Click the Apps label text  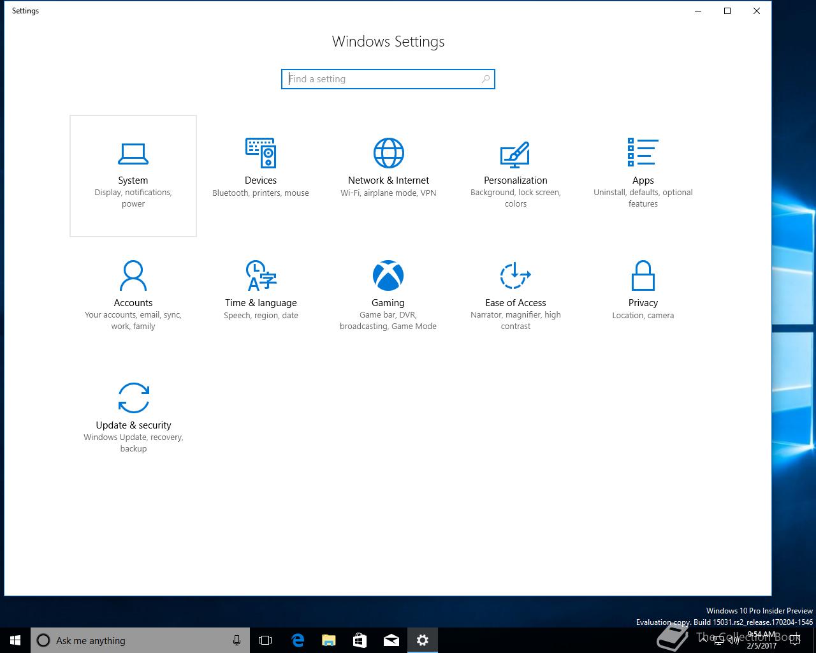pyautogui.click(x=643, y=180)
